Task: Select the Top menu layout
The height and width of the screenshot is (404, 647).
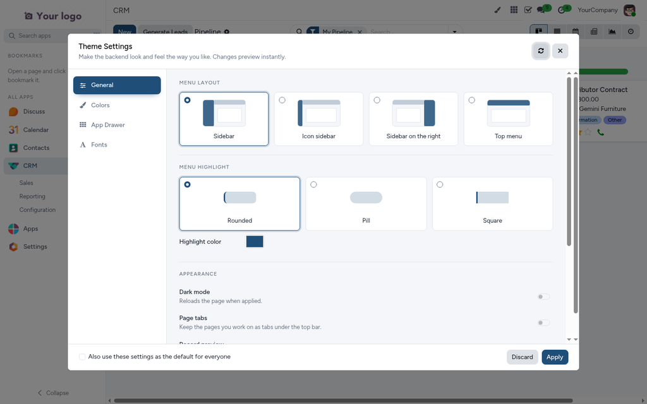Action: click(509, 119)
